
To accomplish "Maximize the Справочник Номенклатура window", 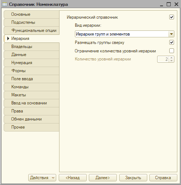I will [x=169, y=4].
